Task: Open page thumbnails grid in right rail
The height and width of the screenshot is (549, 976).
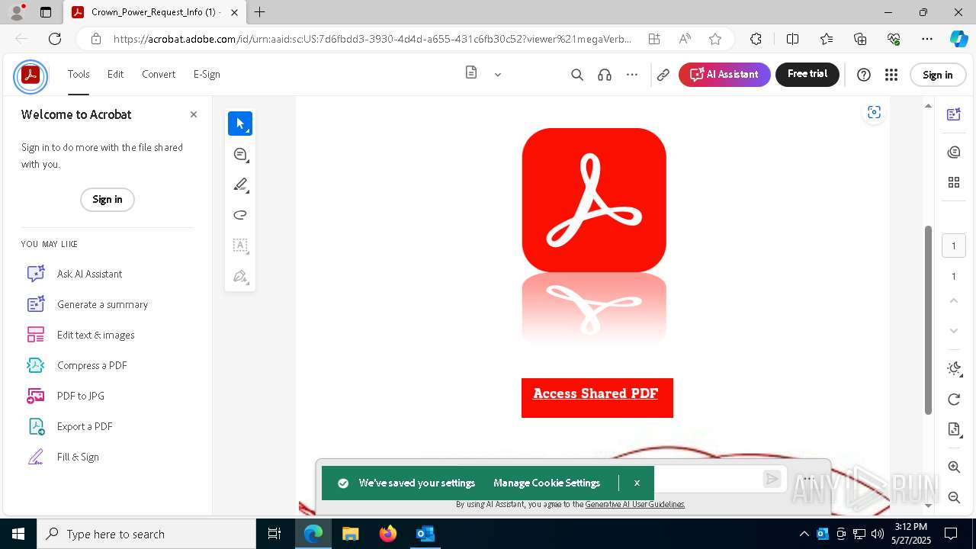Action: [954, 182]
